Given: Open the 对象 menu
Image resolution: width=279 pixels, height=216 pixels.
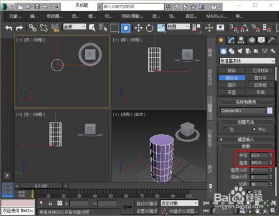Looking at the screenshot, I should [x=15, y=16].
